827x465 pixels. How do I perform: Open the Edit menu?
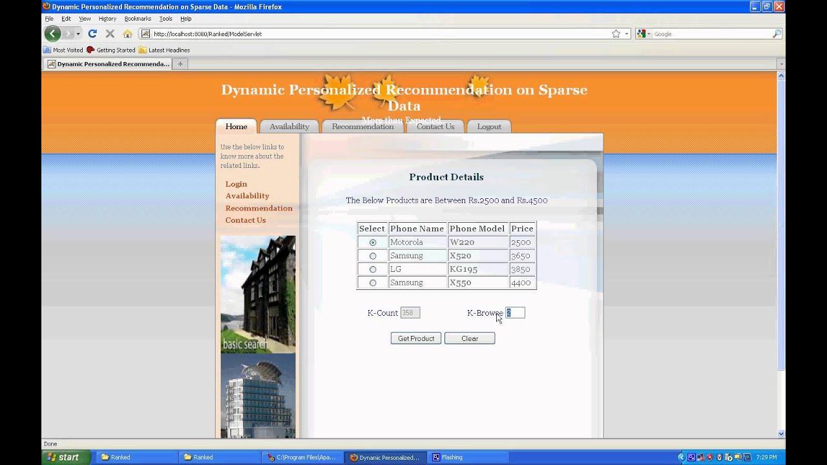click(66, 19)
